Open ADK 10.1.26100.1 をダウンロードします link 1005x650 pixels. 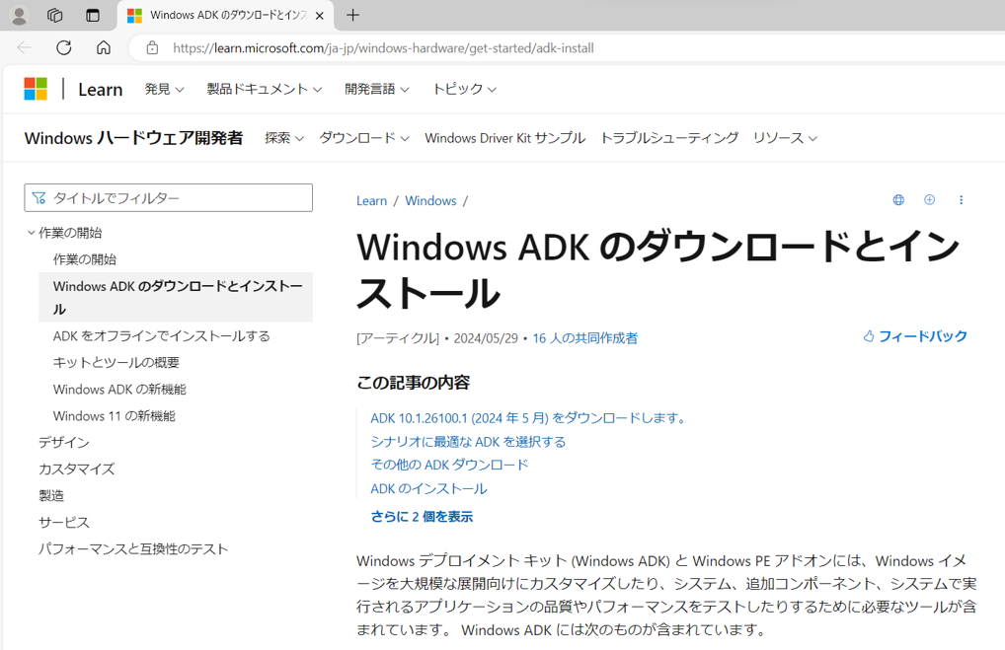pos(529,418)
